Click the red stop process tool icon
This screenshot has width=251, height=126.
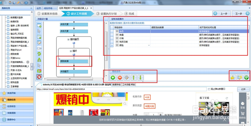(39, 77)
